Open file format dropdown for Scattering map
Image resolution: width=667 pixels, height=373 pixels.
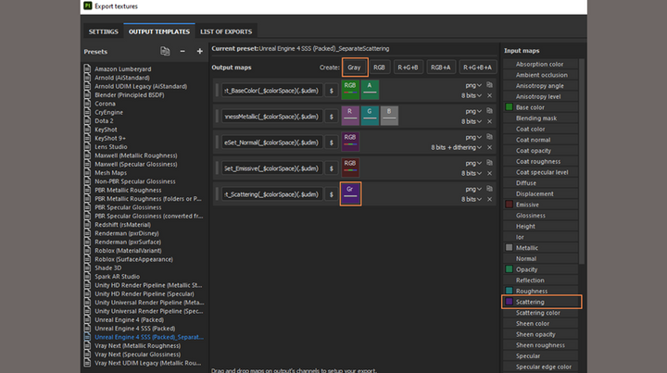473,189
